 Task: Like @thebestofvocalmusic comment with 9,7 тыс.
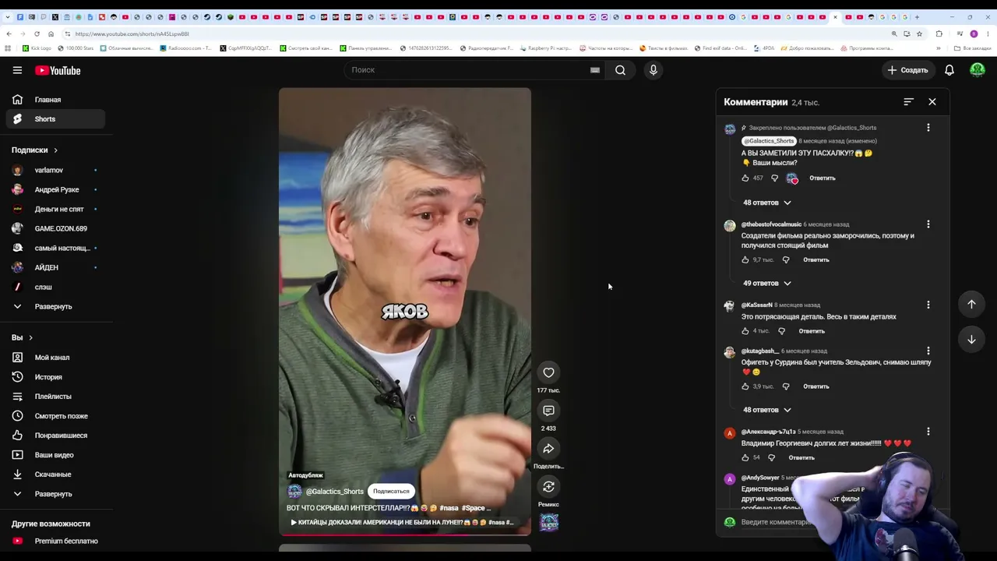pyautogui.click(x=745, y=260)
